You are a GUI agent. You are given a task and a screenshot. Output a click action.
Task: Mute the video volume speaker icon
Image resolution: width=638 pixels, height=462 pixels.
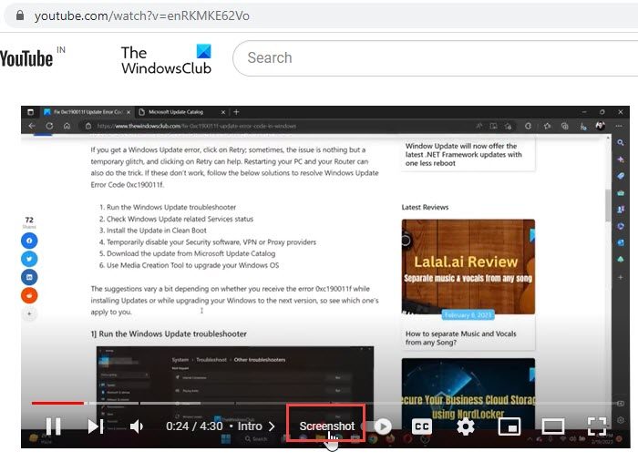137,426
